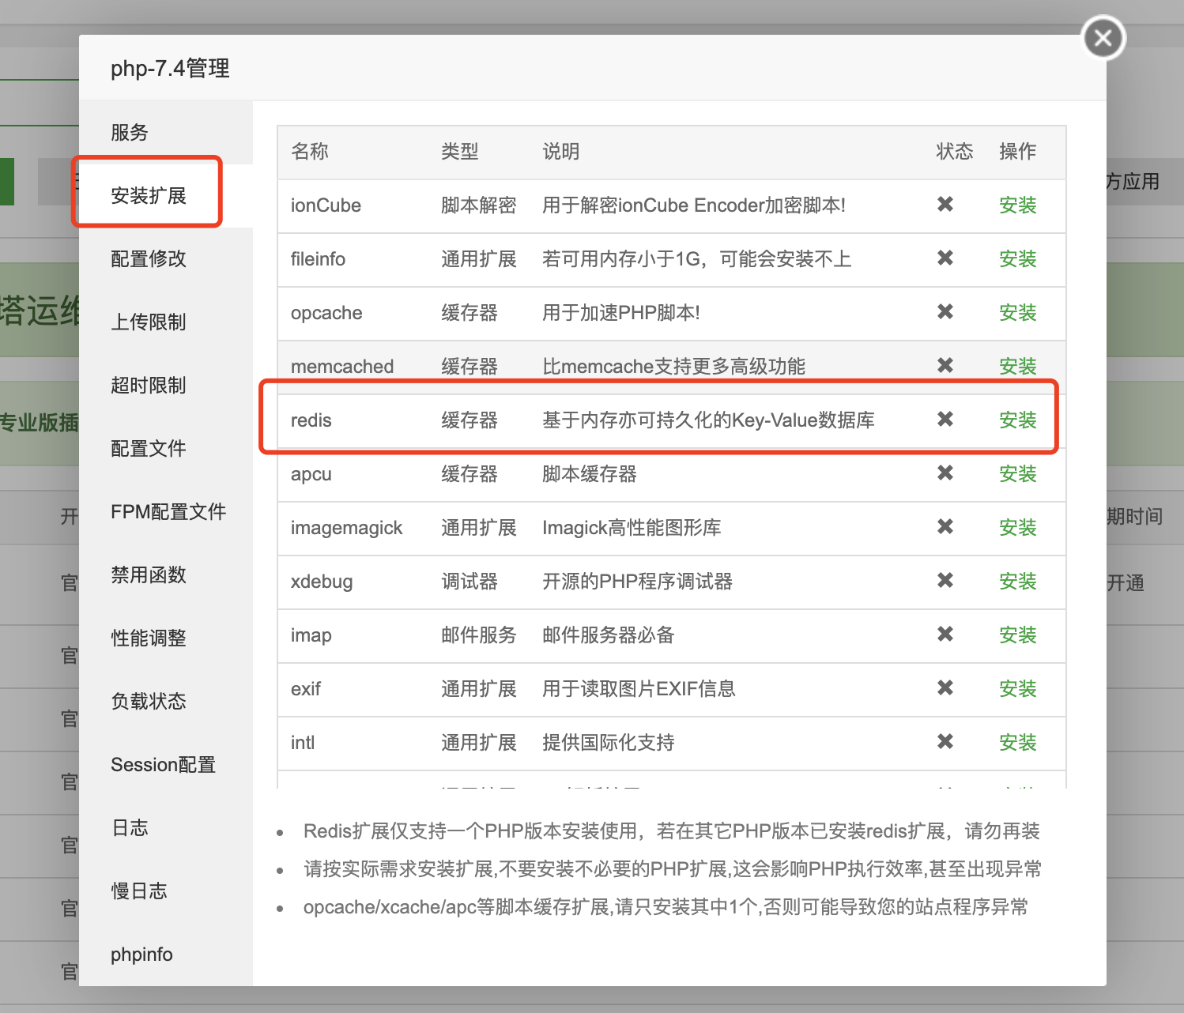
Task: Install the ionCube extension
Action: pos(1017,205)
